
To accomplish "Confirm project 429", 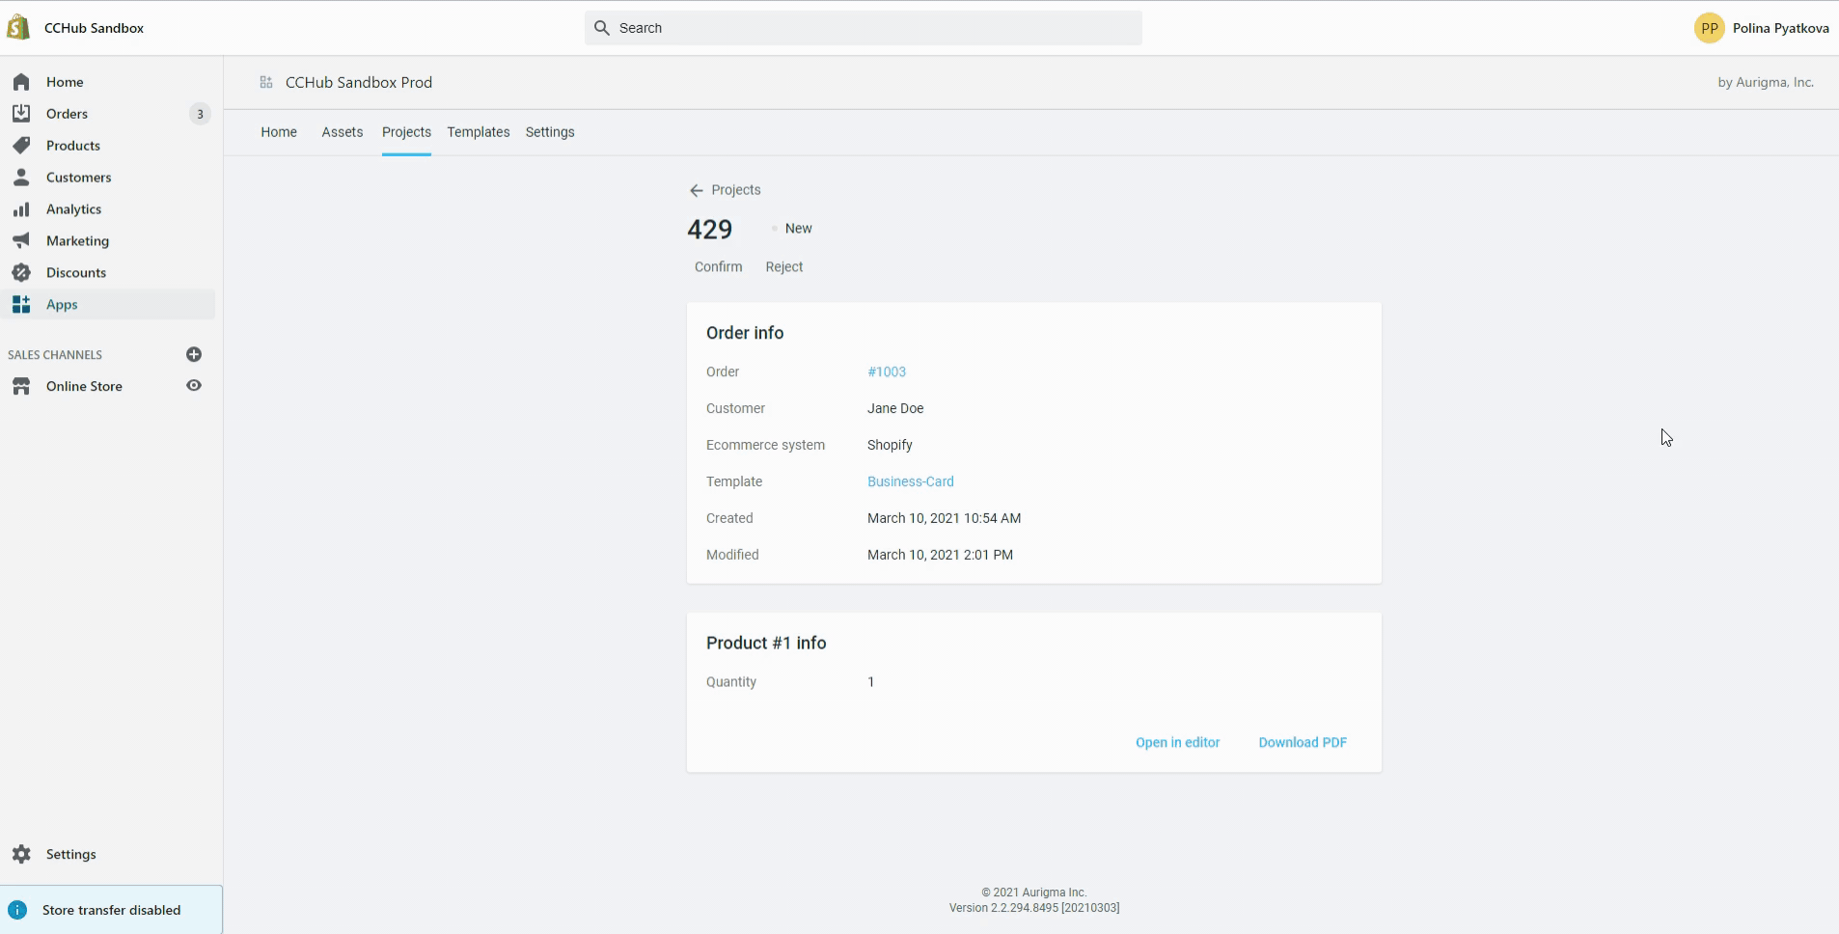I will click(x=718, y=267).
